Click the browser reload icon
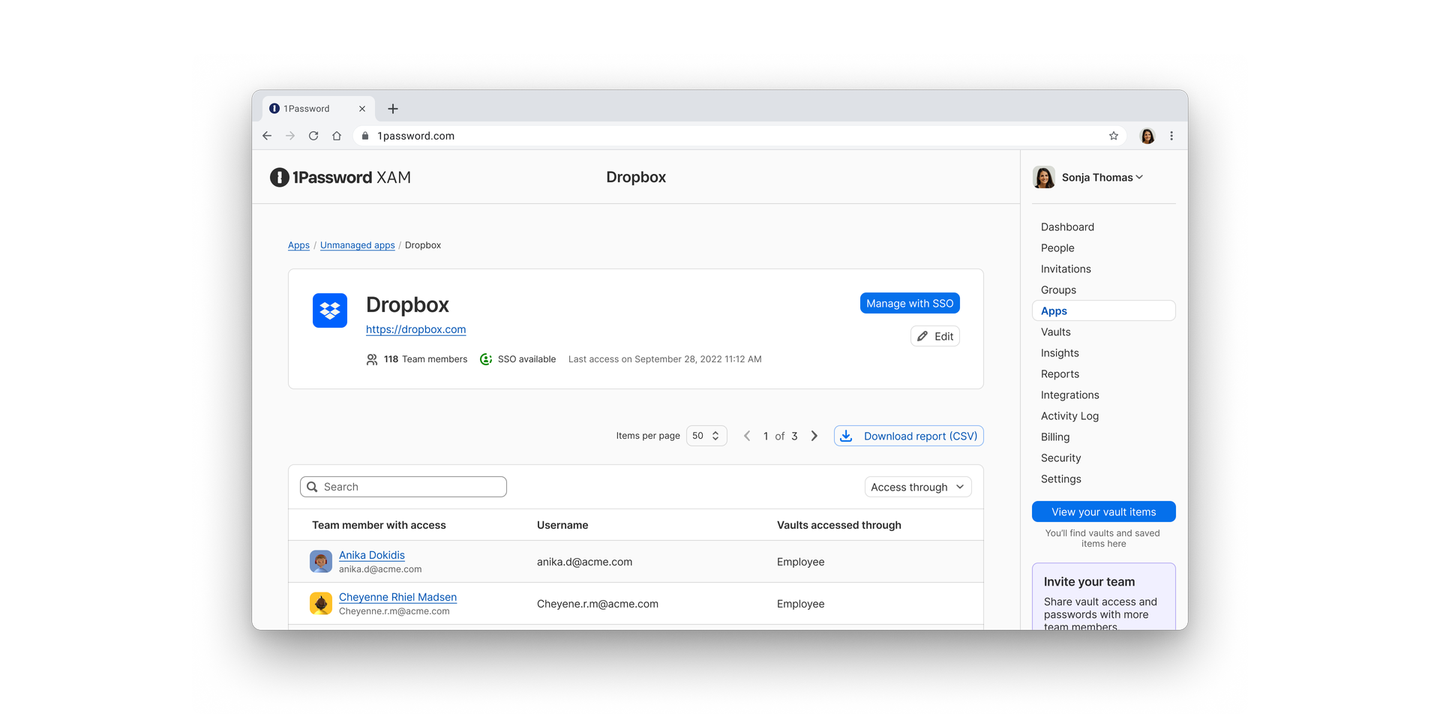Viewport: 1440px width, 720px height. [313, 136]
